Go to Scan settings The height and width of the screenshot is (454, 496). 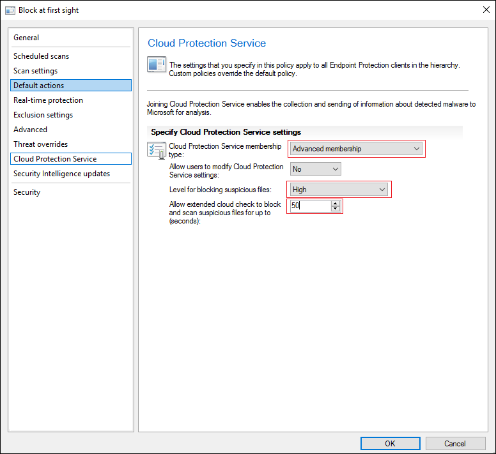(x=35, y=71)
